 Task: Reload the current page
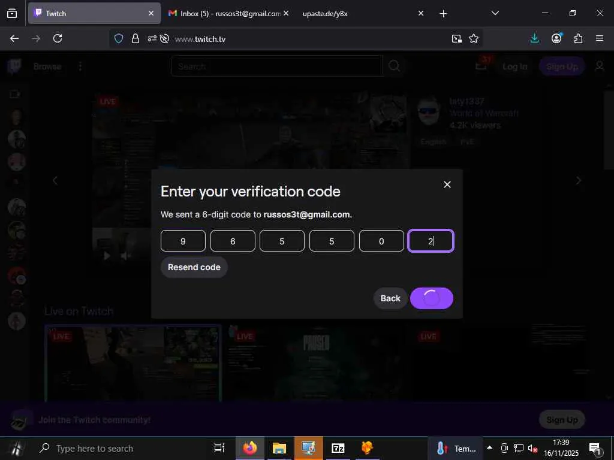click(x=58, y=38)
